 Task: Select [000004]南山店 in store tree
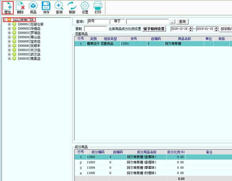coord(29,37)
